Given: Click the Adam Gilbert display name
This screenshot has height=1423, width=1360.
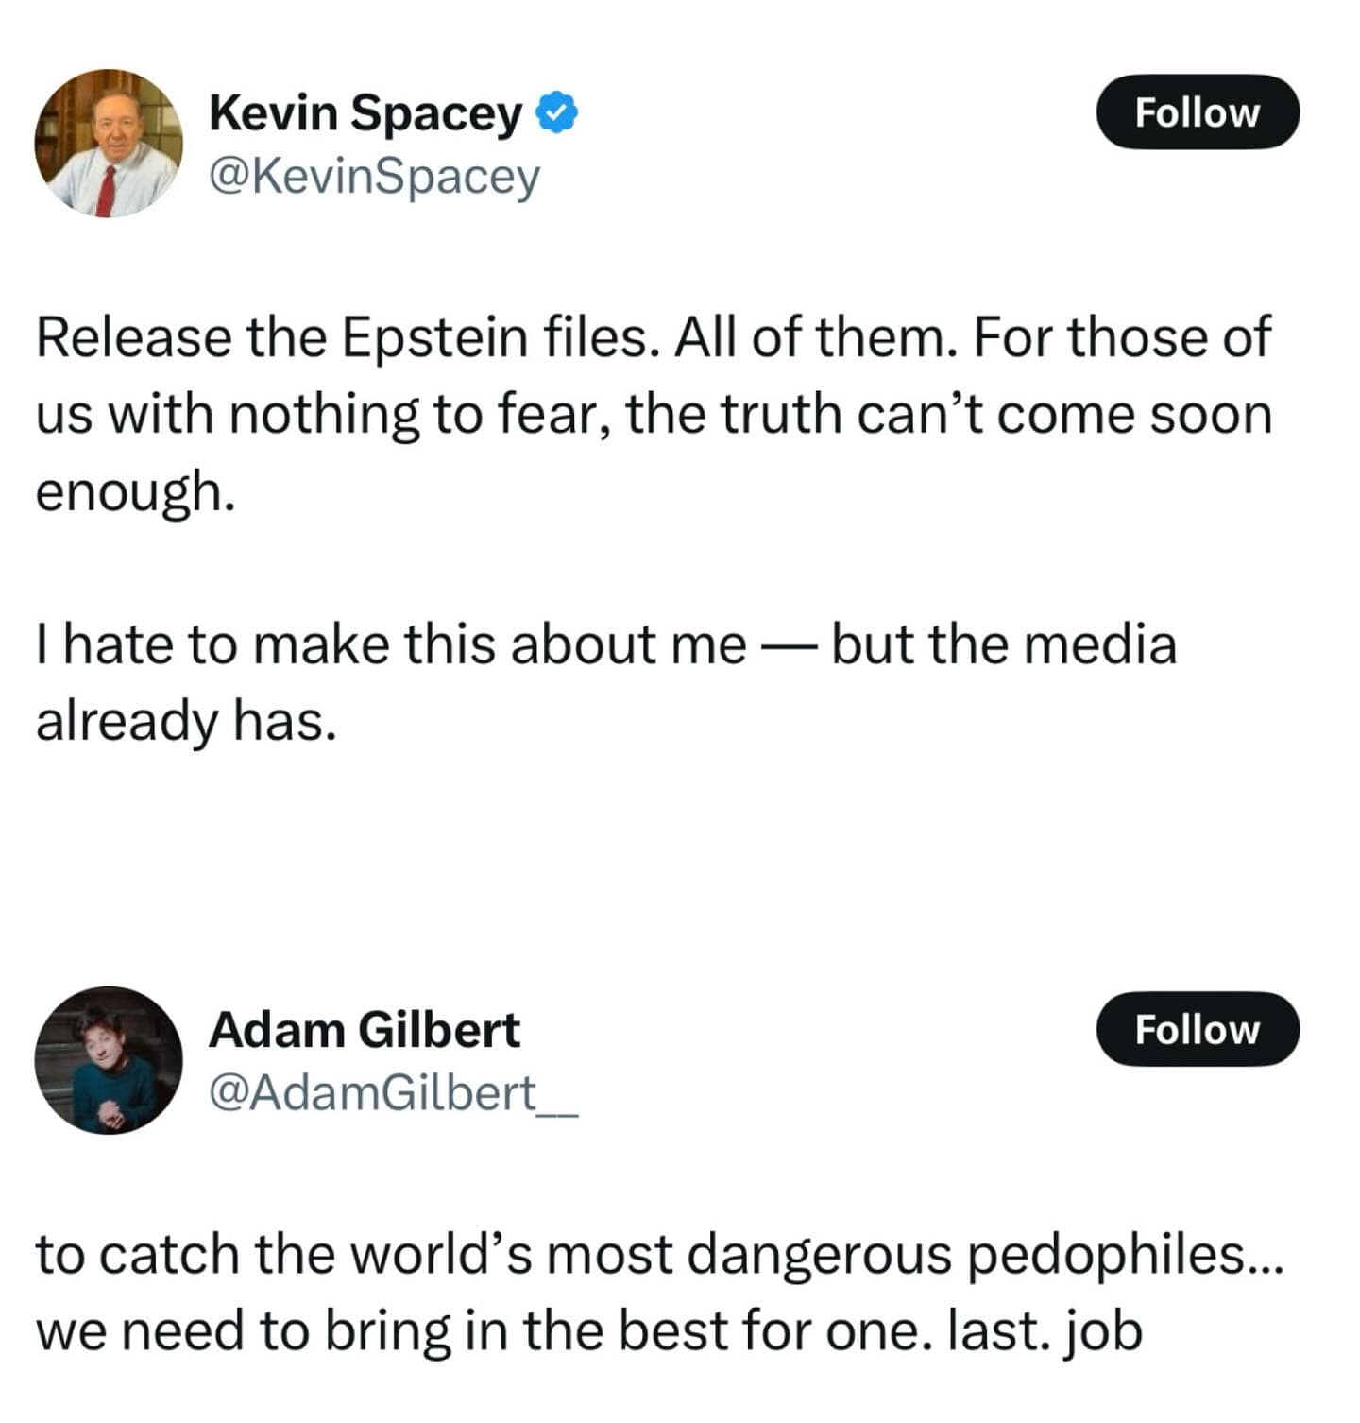Looking at the screenshot, I should [364, 1030].
